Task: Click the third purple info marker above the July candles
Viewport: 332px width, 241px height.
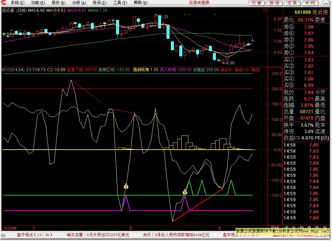Action: pyautogui.click(x=54, y=14)
